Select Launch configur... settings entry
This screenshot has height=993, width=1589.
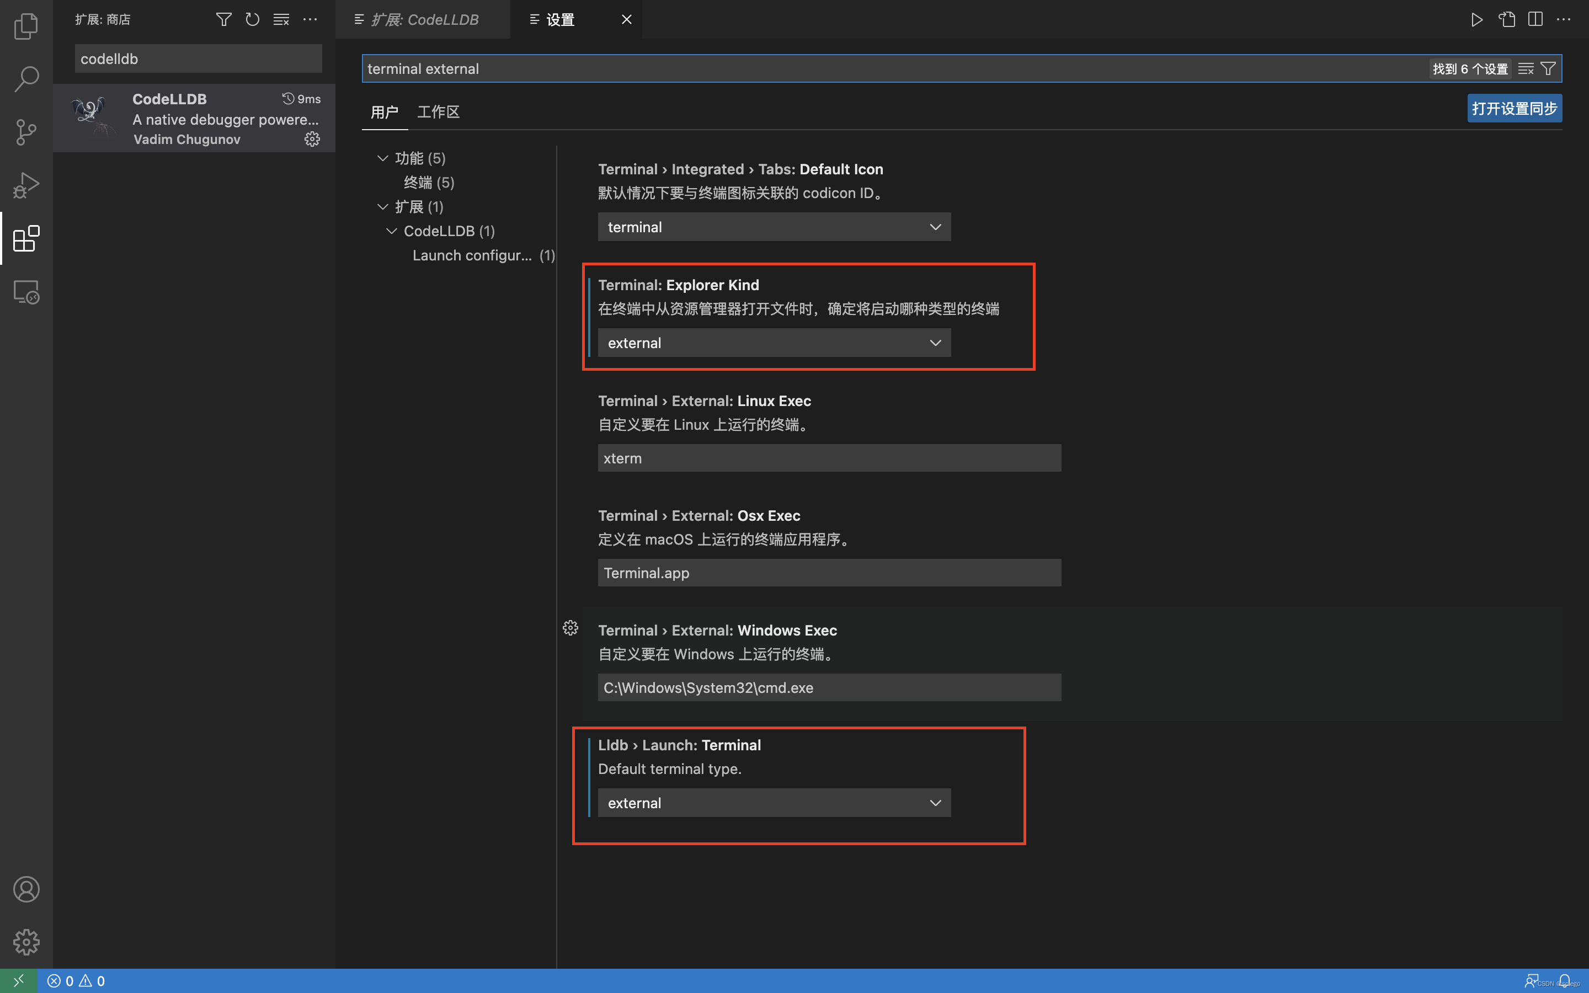(483, 255)
